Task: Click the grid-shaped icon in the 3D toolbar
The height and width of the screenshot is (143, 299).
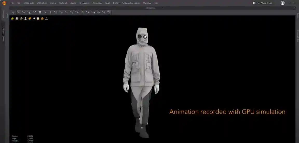Action: (x=40, y=12)
